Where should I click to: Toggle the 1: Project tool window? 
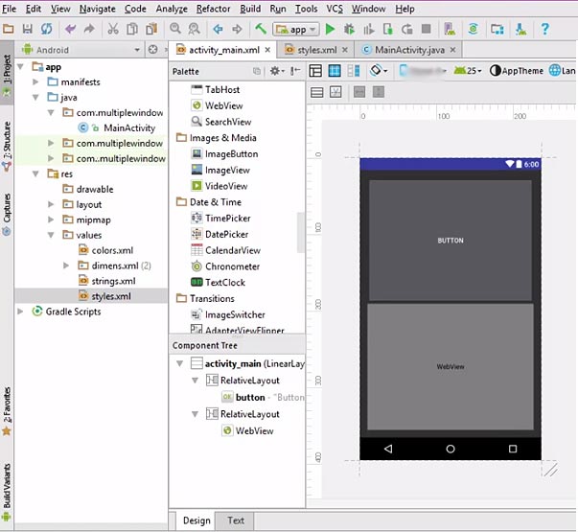point(7,73)
